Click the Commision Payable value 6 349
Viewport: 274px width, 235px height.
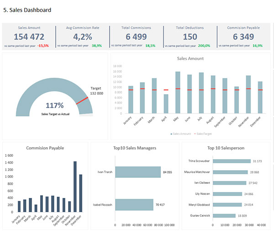click(243, 37)
